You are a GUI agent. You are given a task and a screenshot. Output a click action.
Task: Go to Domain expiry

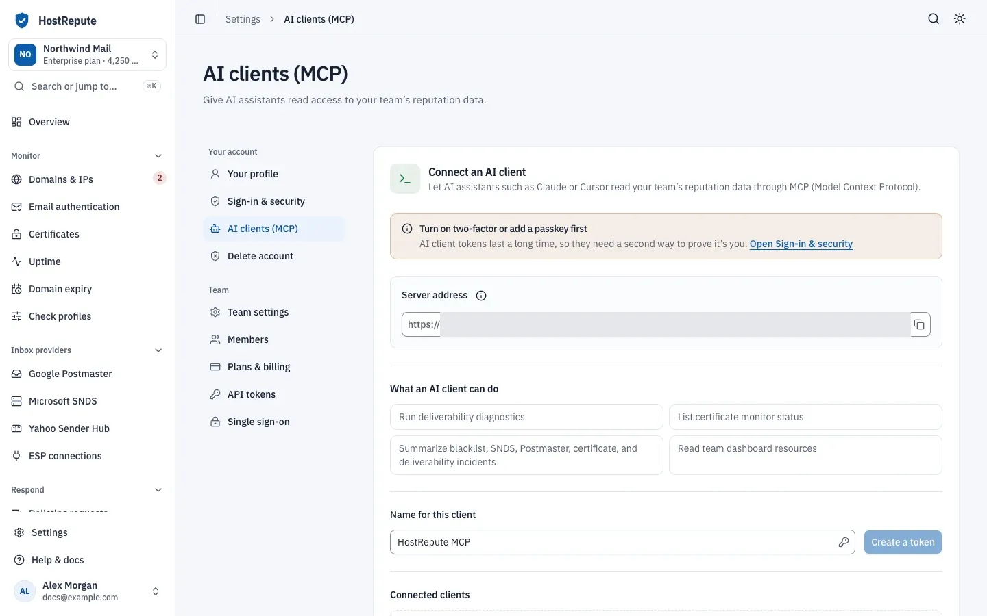87,289
